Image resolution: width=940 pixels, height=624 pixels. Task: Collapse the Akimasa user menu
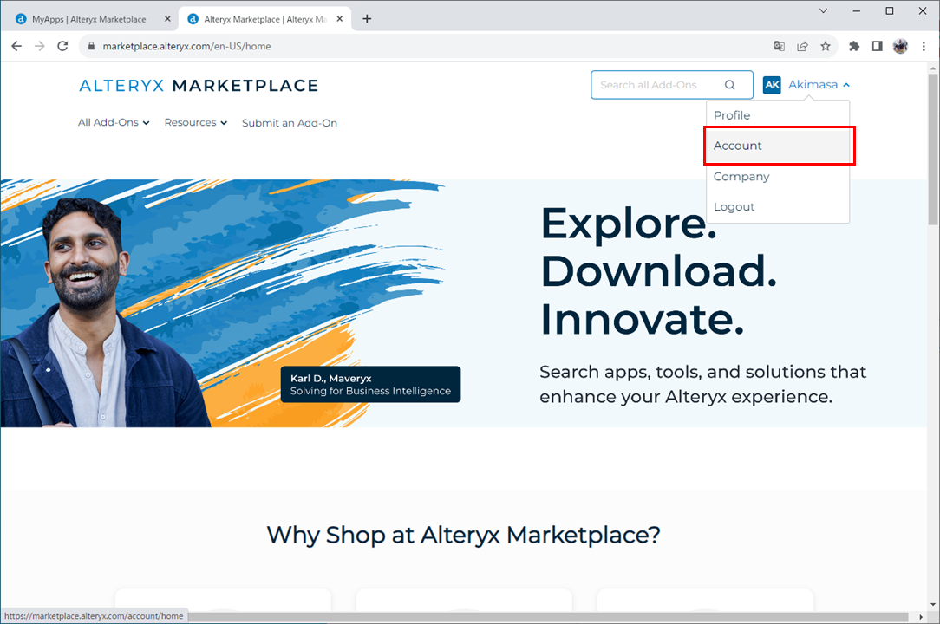pos(819,85)
